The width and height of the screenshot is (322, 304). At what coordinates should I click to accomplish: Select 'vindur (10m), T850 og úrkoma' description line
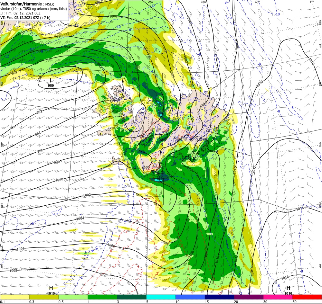click(x=34, y=9)
